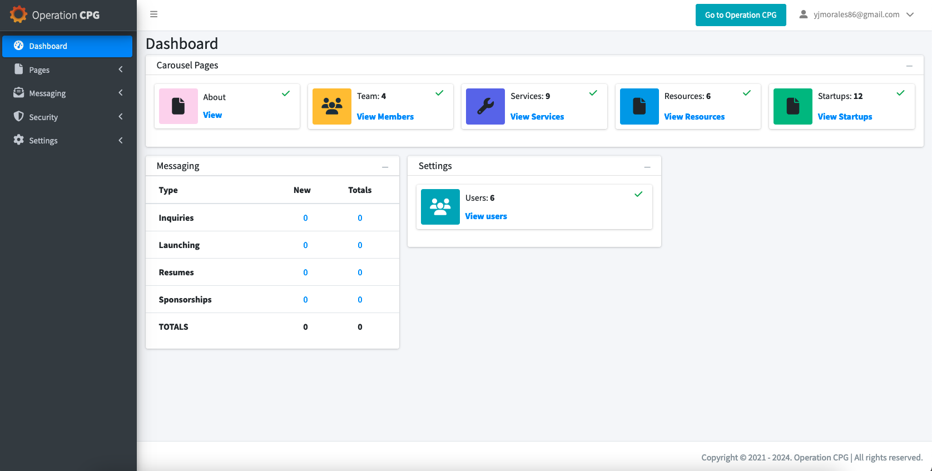Click the hamburger sidebar toggle icon

tap(154, 14)
